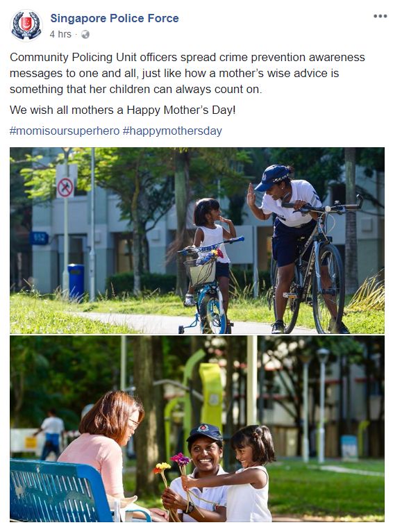Open the post options three-dot menu

pyautogui.click(x=380, y=16)
